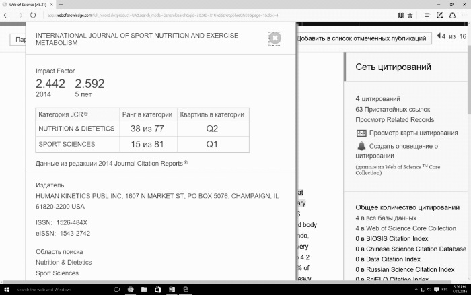Screen dimensions: 471x295
Task: Click the 5-year impact factor 2.592
Action: point(89,84)
